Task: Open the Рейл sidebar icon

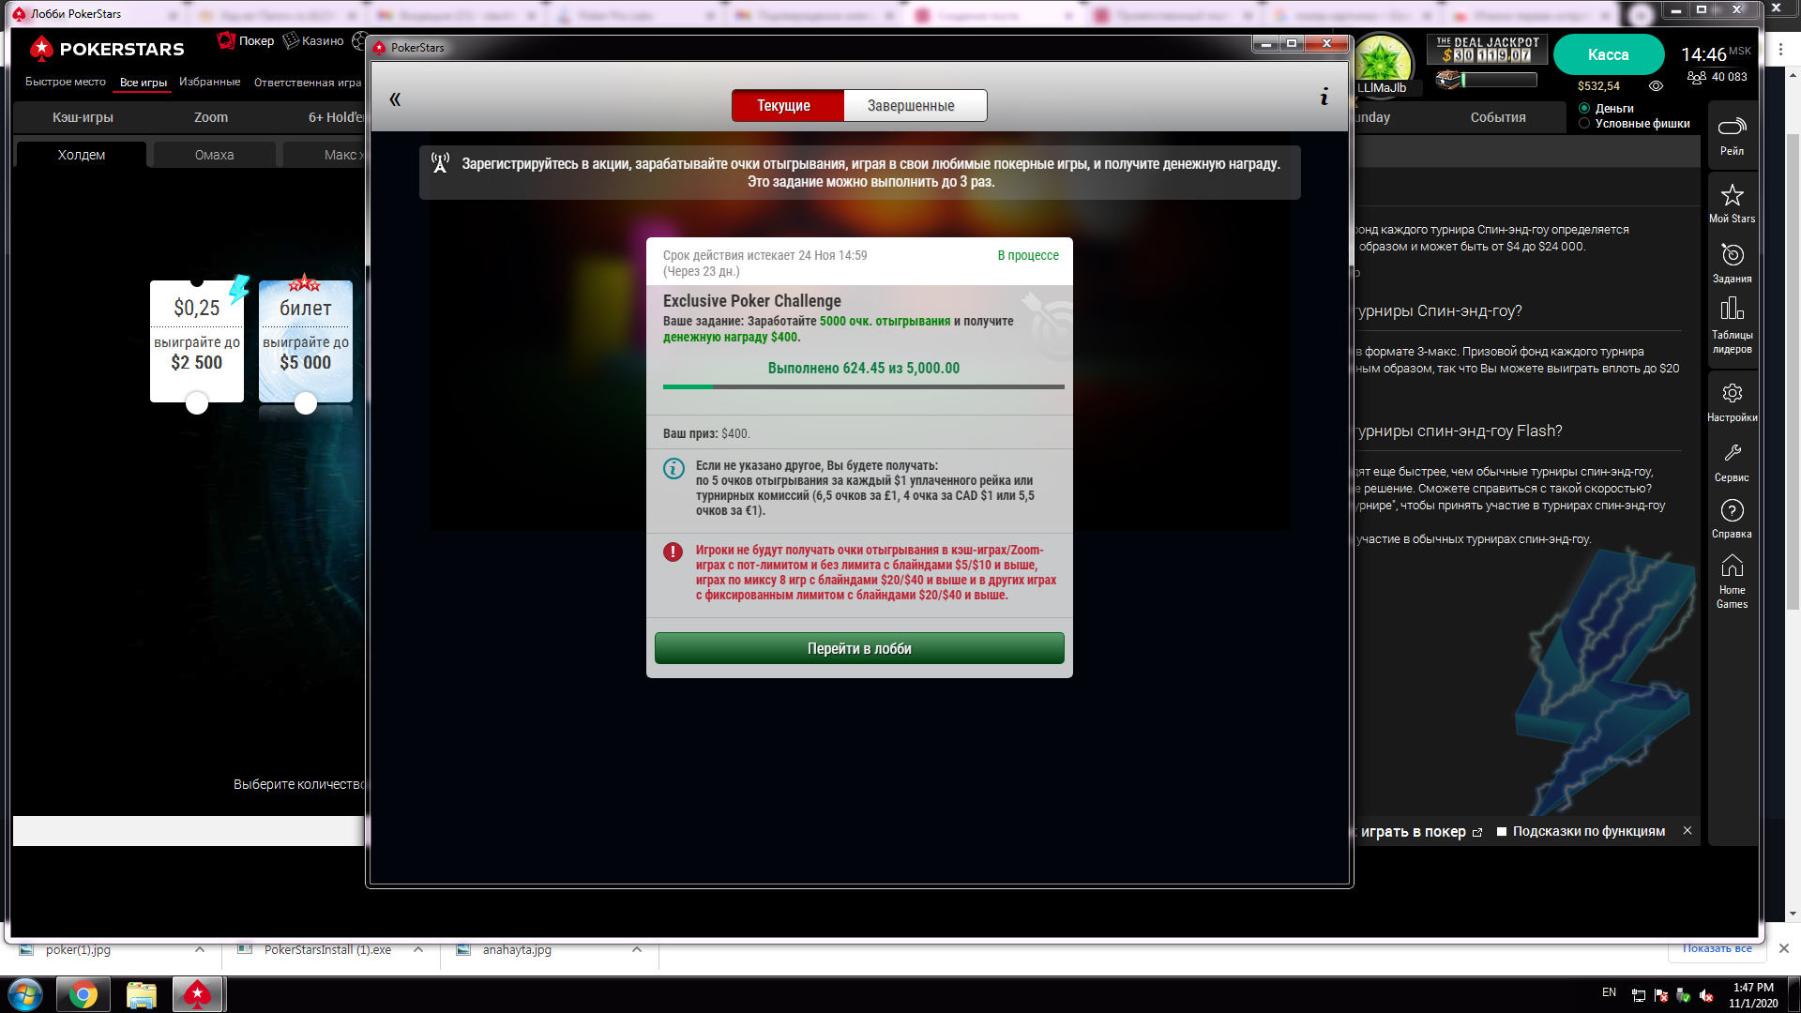Action: (x=1732, y=136)
